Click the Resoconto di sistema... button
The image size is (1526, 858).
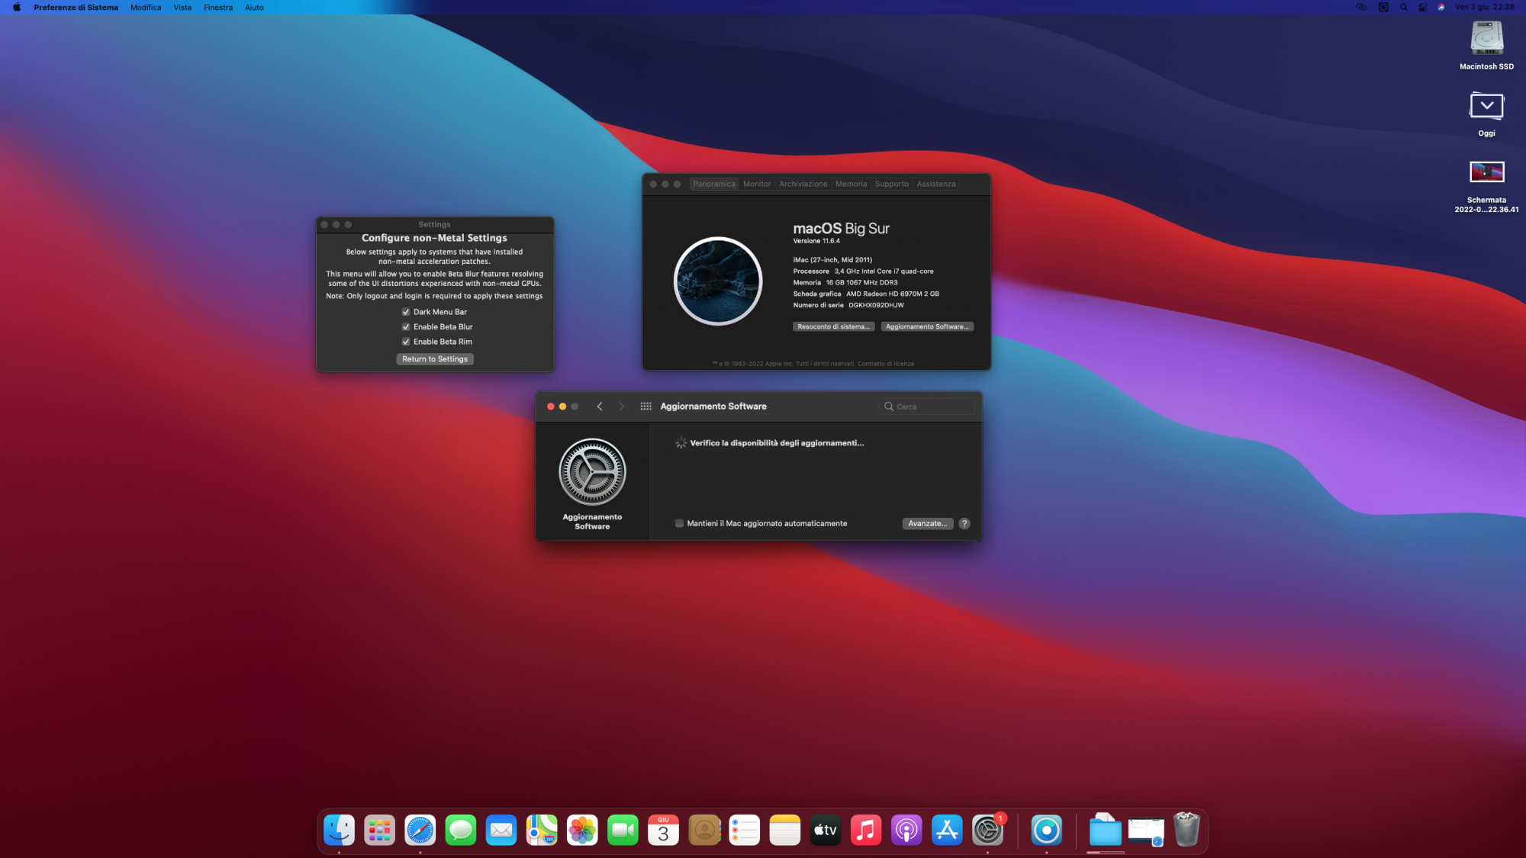click(833, 326)
